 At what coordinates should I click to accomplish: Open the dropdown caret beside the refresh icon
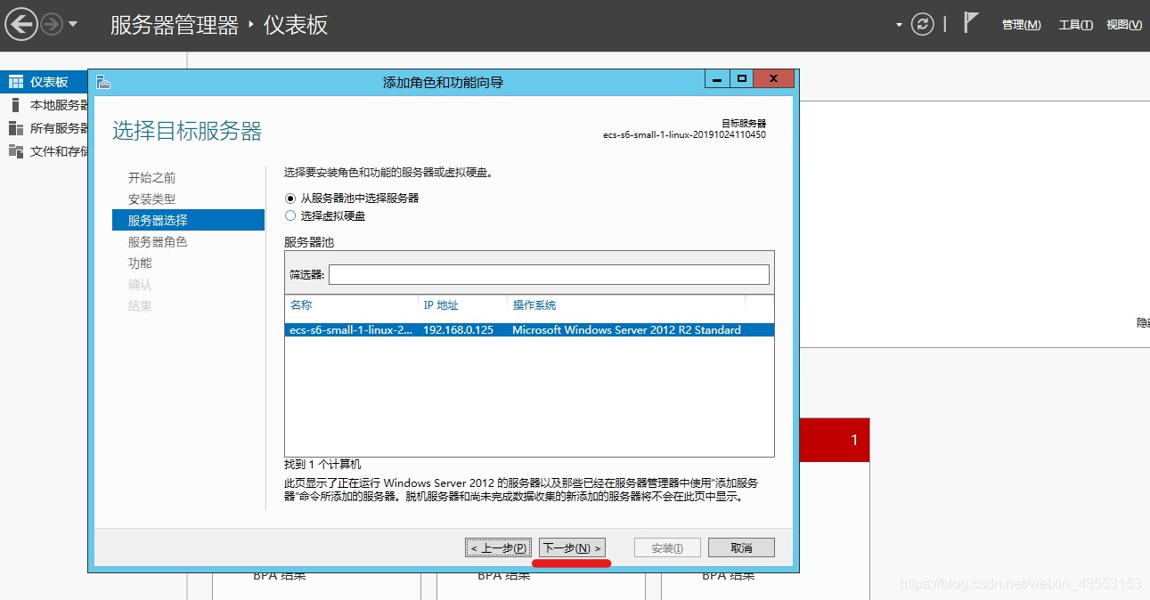click(900, 24)
